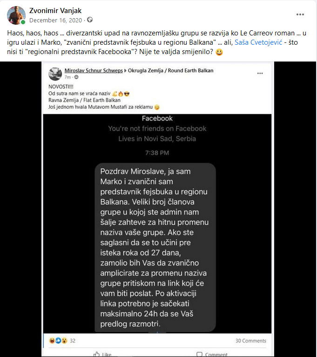The width and height of the screenshot is (317, 357).
Task: Click Miroslav Schnur Schweps avatar in screenshot
Action: (55, 73)
